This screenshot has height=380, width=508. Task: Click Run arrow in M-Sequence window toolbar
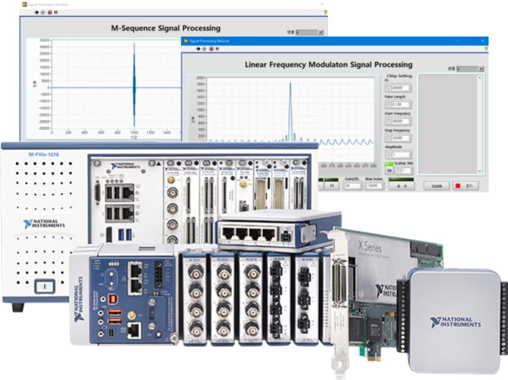tap(37, 12)
